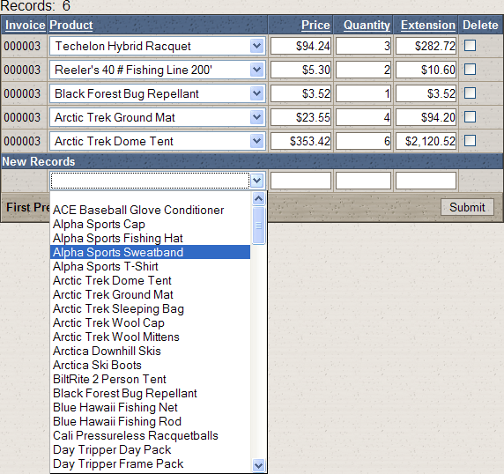The width and height of the screenshot is (504, 474).
Task: Sort records by the Price column header
Action: pyautogui.click(x=315, y=25)
